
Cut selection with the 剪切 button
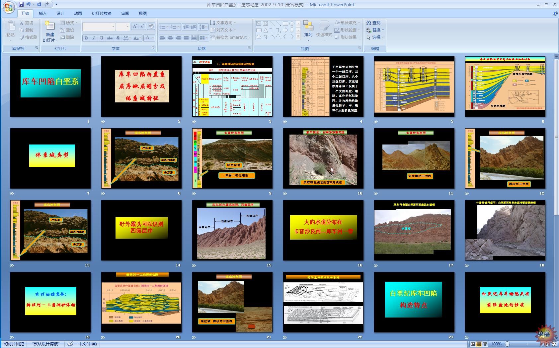pos(26,23)
